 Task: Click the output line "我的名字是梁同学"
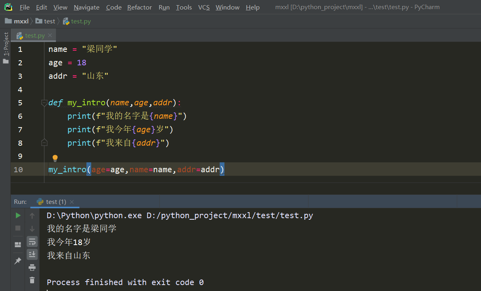[82, 229]
